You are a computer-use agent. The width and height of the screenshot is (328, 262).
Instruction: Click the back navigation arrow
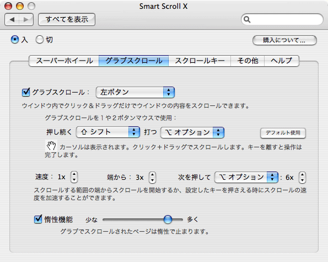click(12, 19)
